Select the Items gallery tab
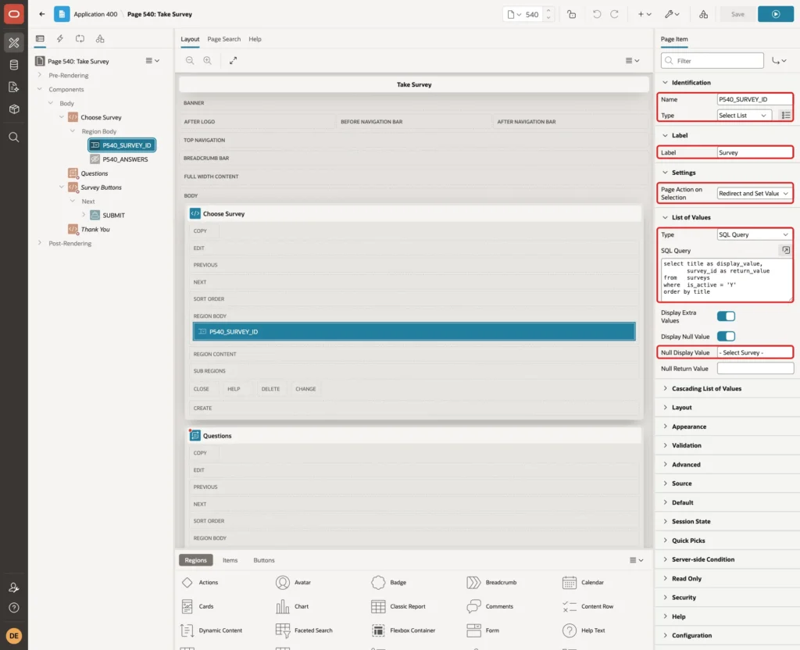This screenshot has height=650, width=800. (230, 559)
